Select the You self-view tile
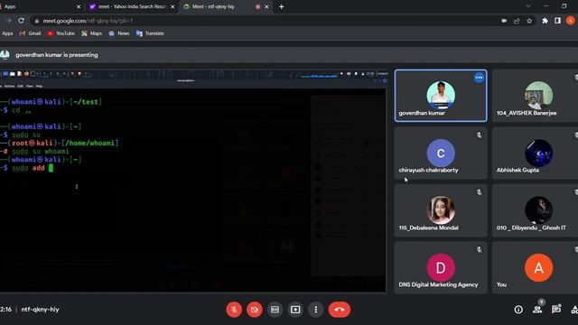Image resolution: width=578 pixels, height=325 pixels. coord(536,267)
